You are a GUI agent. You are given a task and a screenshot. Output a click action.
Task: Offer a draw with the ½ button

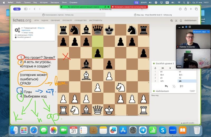(174, 86)
